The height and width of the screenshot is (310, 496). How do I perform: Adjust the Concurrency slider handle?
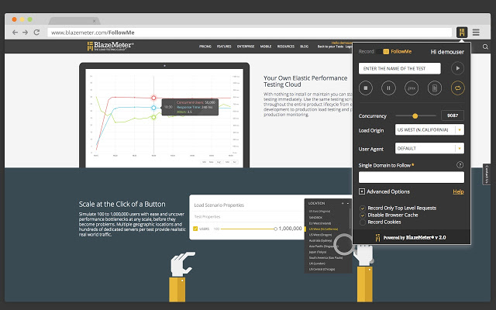coord(415,116)
